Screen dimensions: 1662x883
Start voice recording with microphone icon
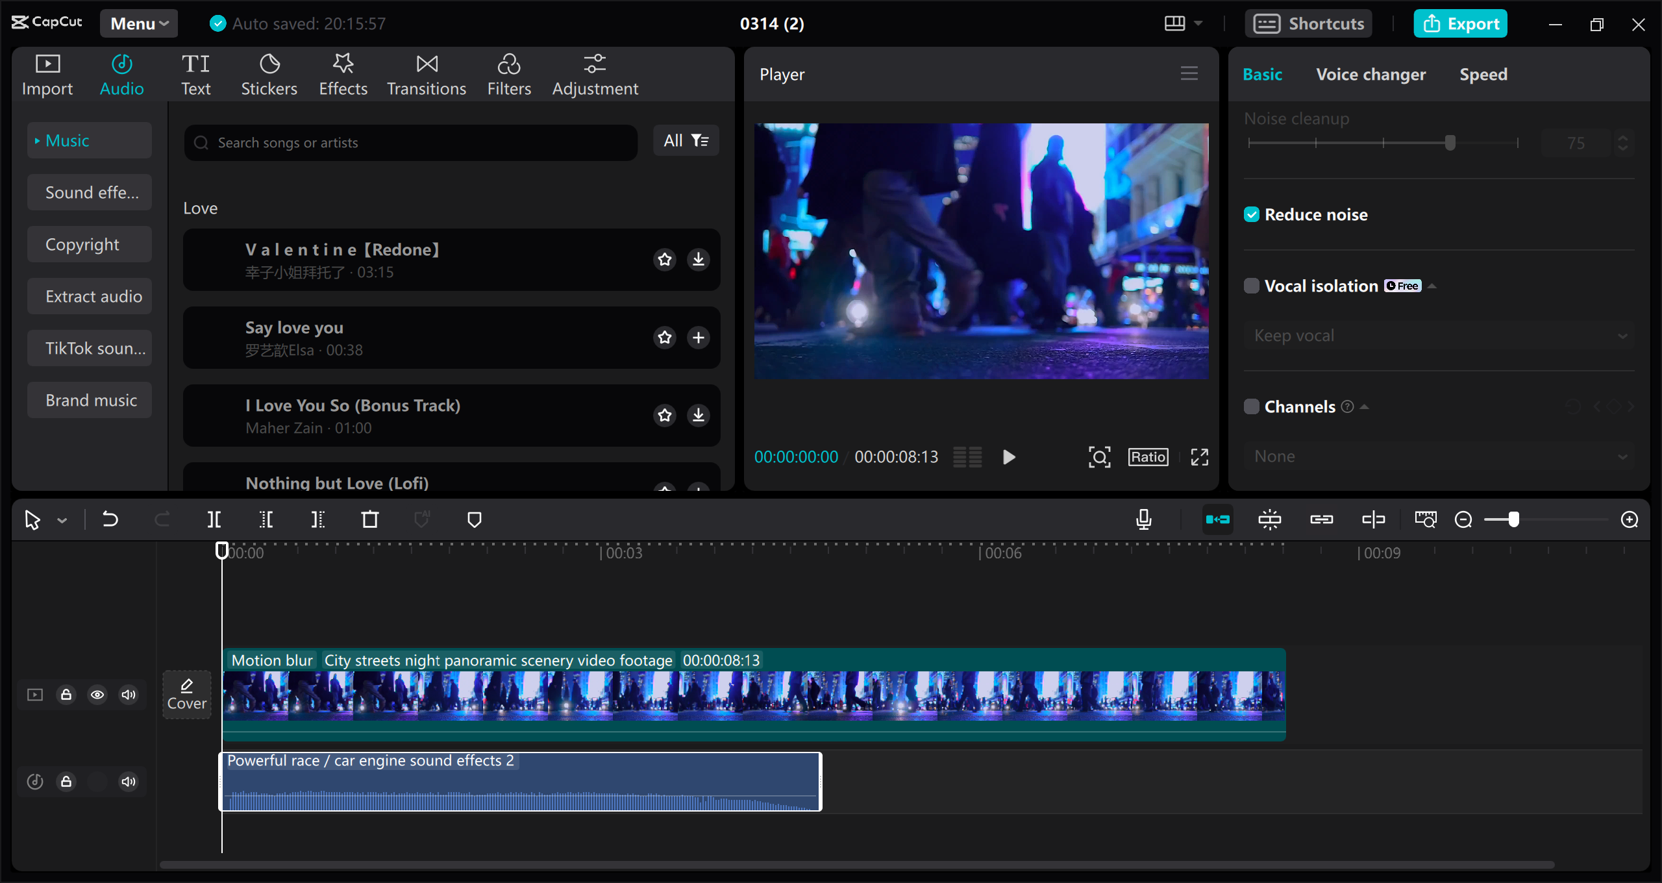(x=1144, y=519)
